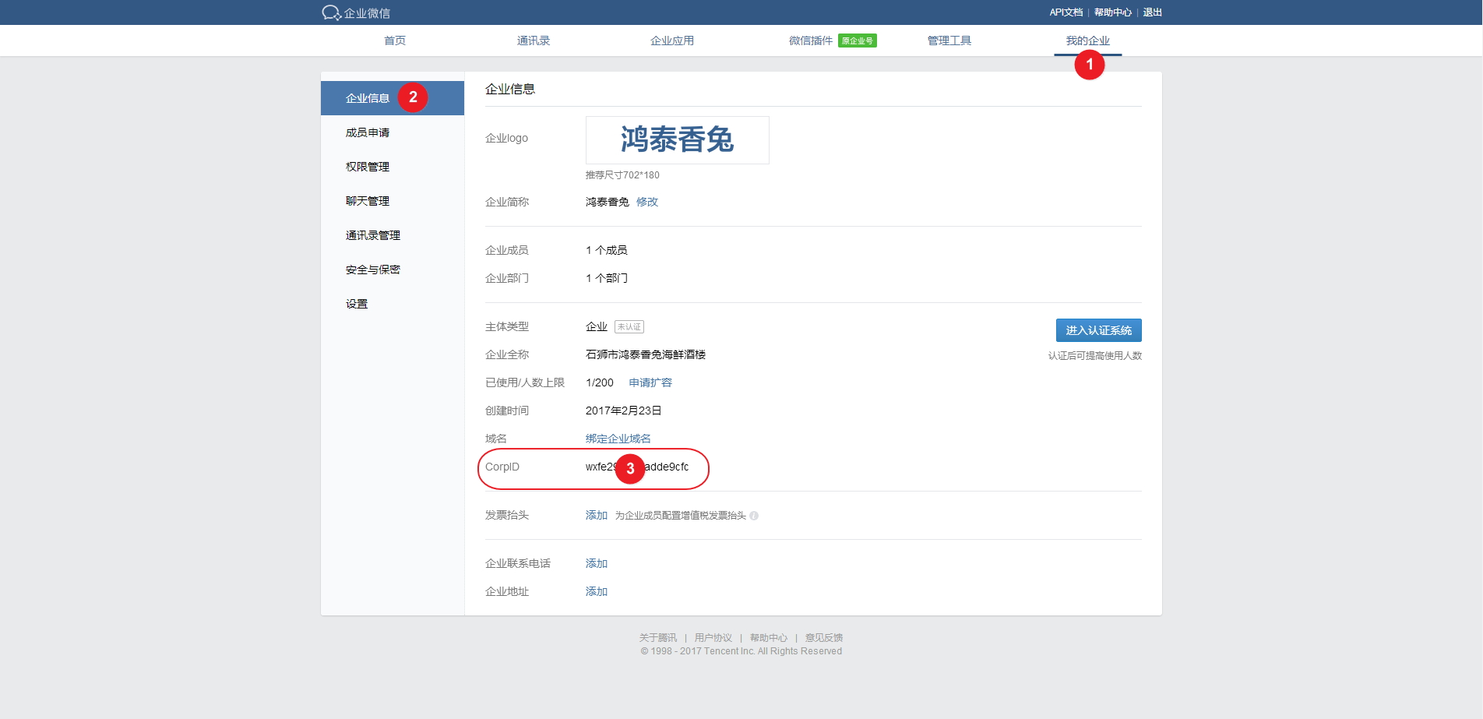The width and height of the screenshot is (1483, 719).
Task: Click the CorpID value text
Action: coord(637,467)
